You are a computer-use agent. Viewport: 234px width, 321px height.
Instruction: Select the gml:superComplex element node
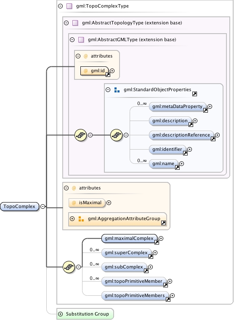click(127, 253)
